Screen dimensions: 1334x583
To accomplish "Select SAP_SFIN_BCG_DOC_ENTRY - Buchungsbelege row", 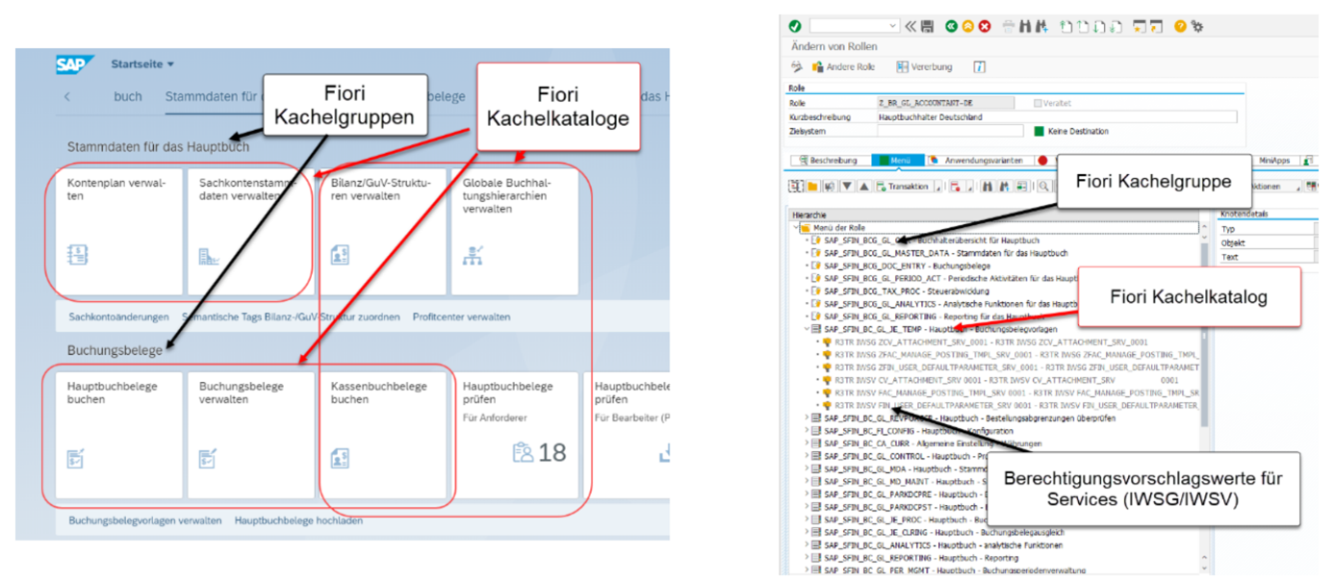I will [x=901, y=266].
